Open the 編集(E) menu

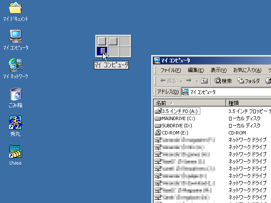196,70
